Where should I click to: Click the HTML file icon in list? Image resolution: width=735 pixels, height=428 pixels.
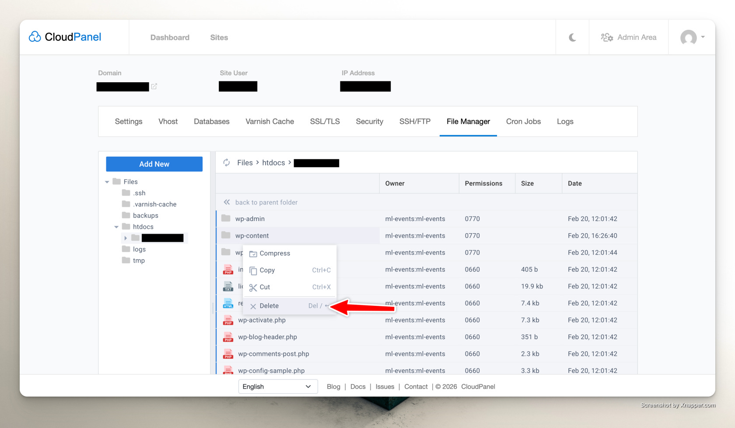(x=228, y=303)
